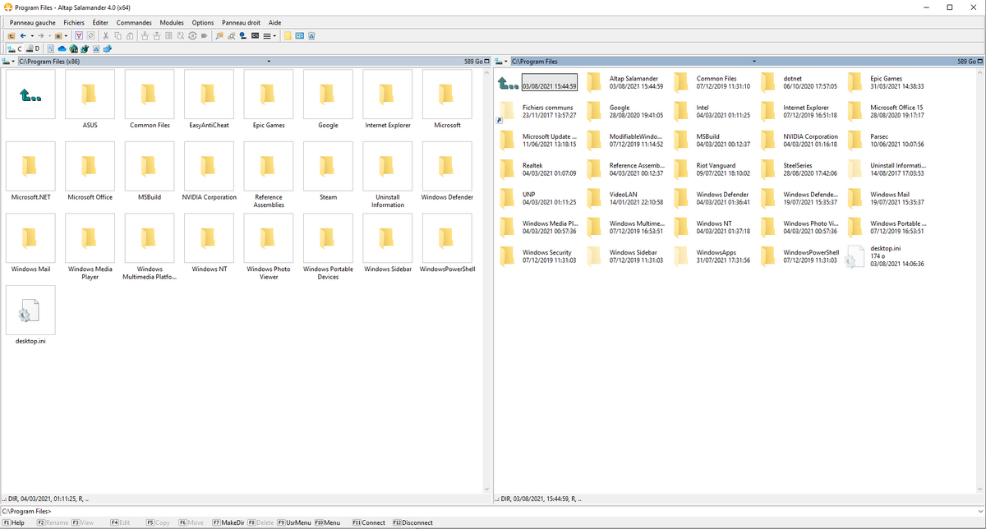Select the SteelSeries folder
The width and height of the screenshot is (986, 529).
799,168
